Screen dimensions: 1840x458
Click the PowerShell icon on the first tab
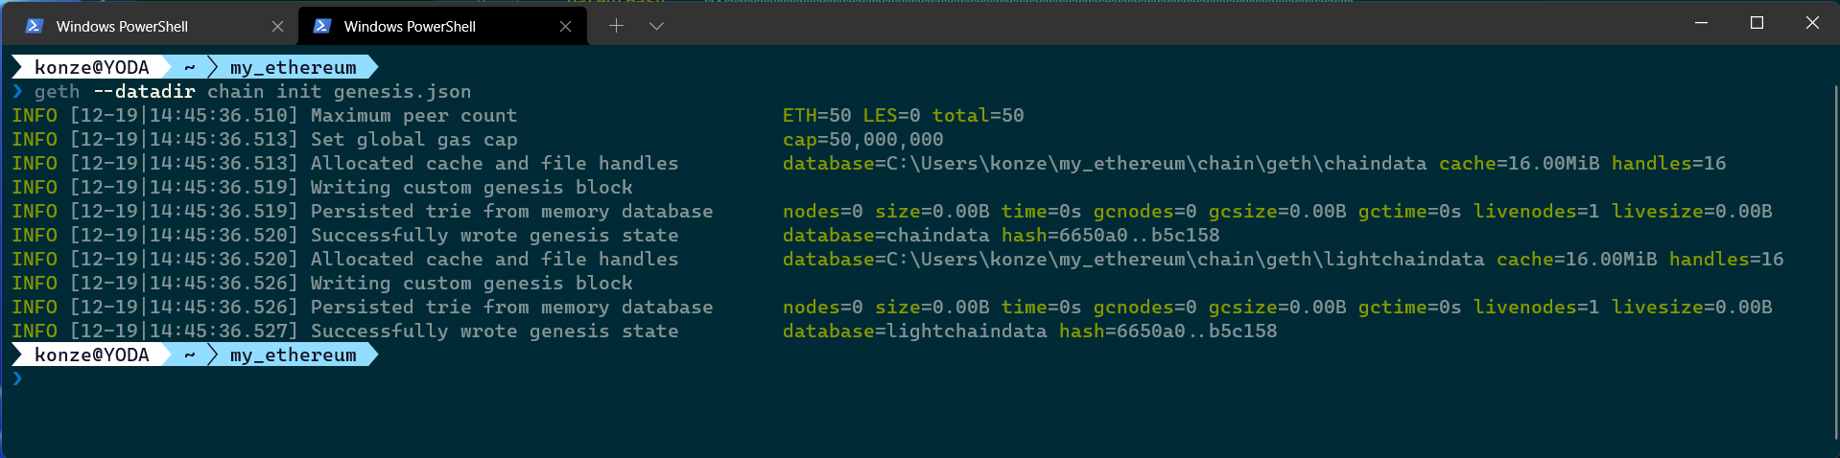[35, 26]
